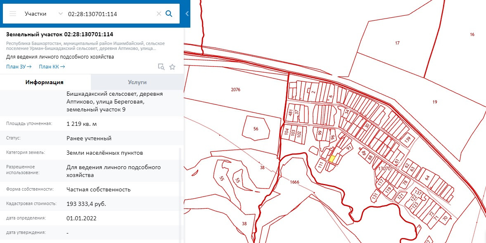The image size is (486, 243).
Task: Select parcel 78 on the map
Action: pos(405,183)
